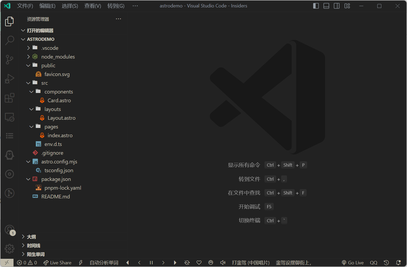The width and height of the screenshot is (407, 267).
Task: Play previous song with left triangle control
Action: 128,262
